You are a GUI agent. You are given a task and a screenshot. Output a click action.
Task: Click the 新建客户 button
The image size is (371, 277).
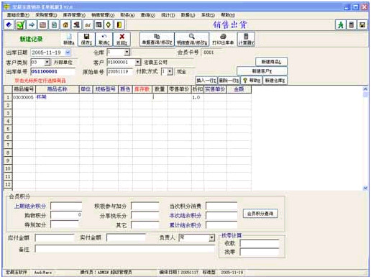click(262, 71)
